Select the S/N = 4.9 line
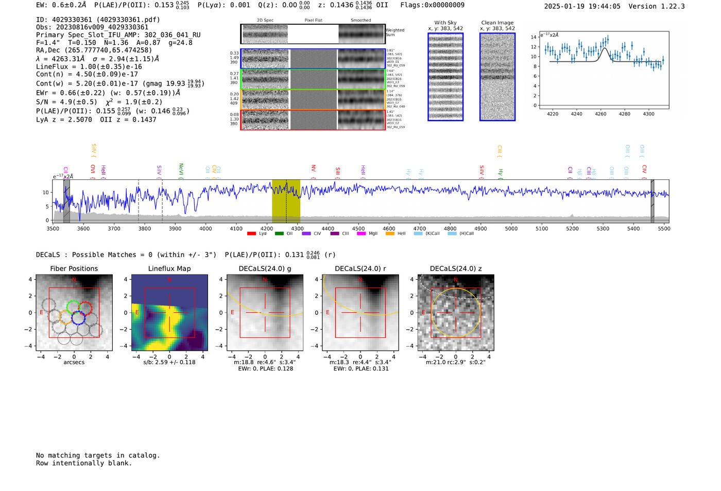 tap(99, 101)
